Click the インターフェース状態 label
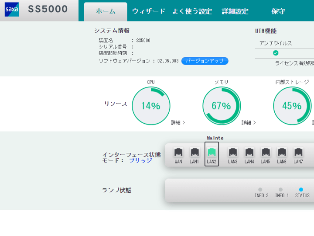 click(x=131, y=155)
